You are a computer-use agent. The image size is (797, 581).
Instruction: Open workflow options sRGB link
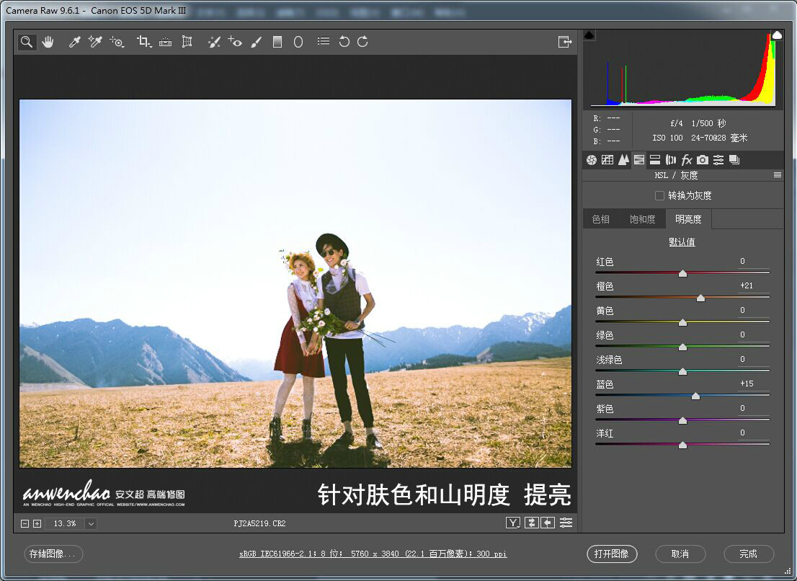pos(373,554)
